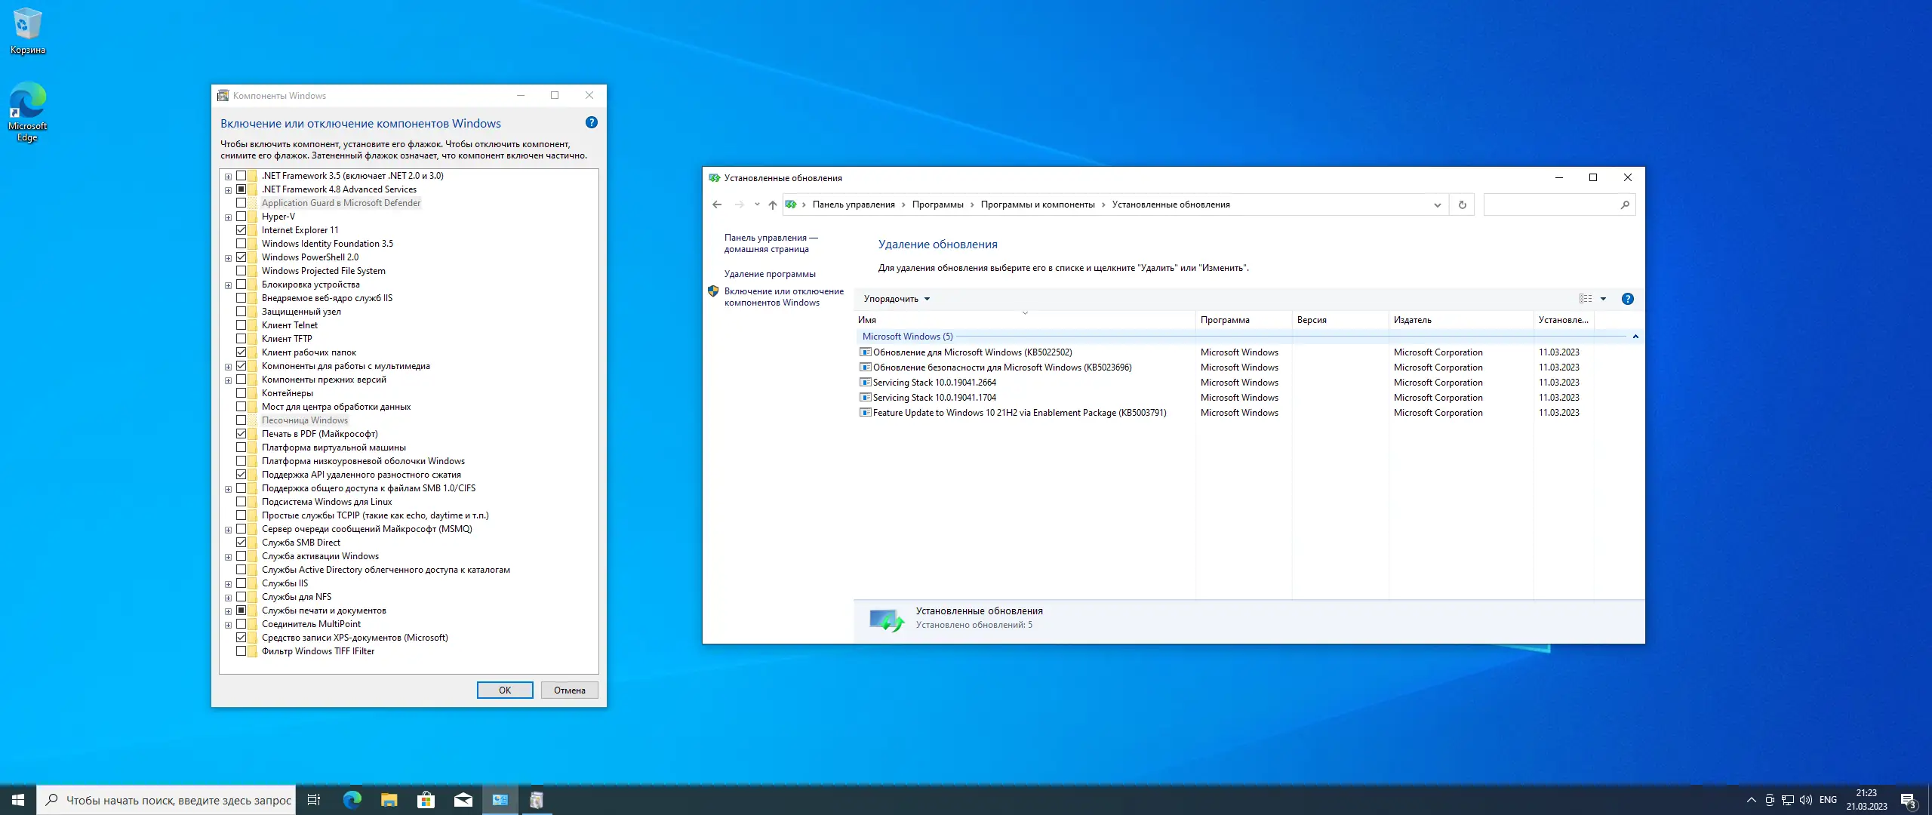Open File Explorer from the taskbar
The image size is (1932, 815).
[389, 800]
